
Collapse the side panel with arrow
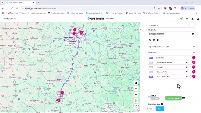(x=140, y=29)
